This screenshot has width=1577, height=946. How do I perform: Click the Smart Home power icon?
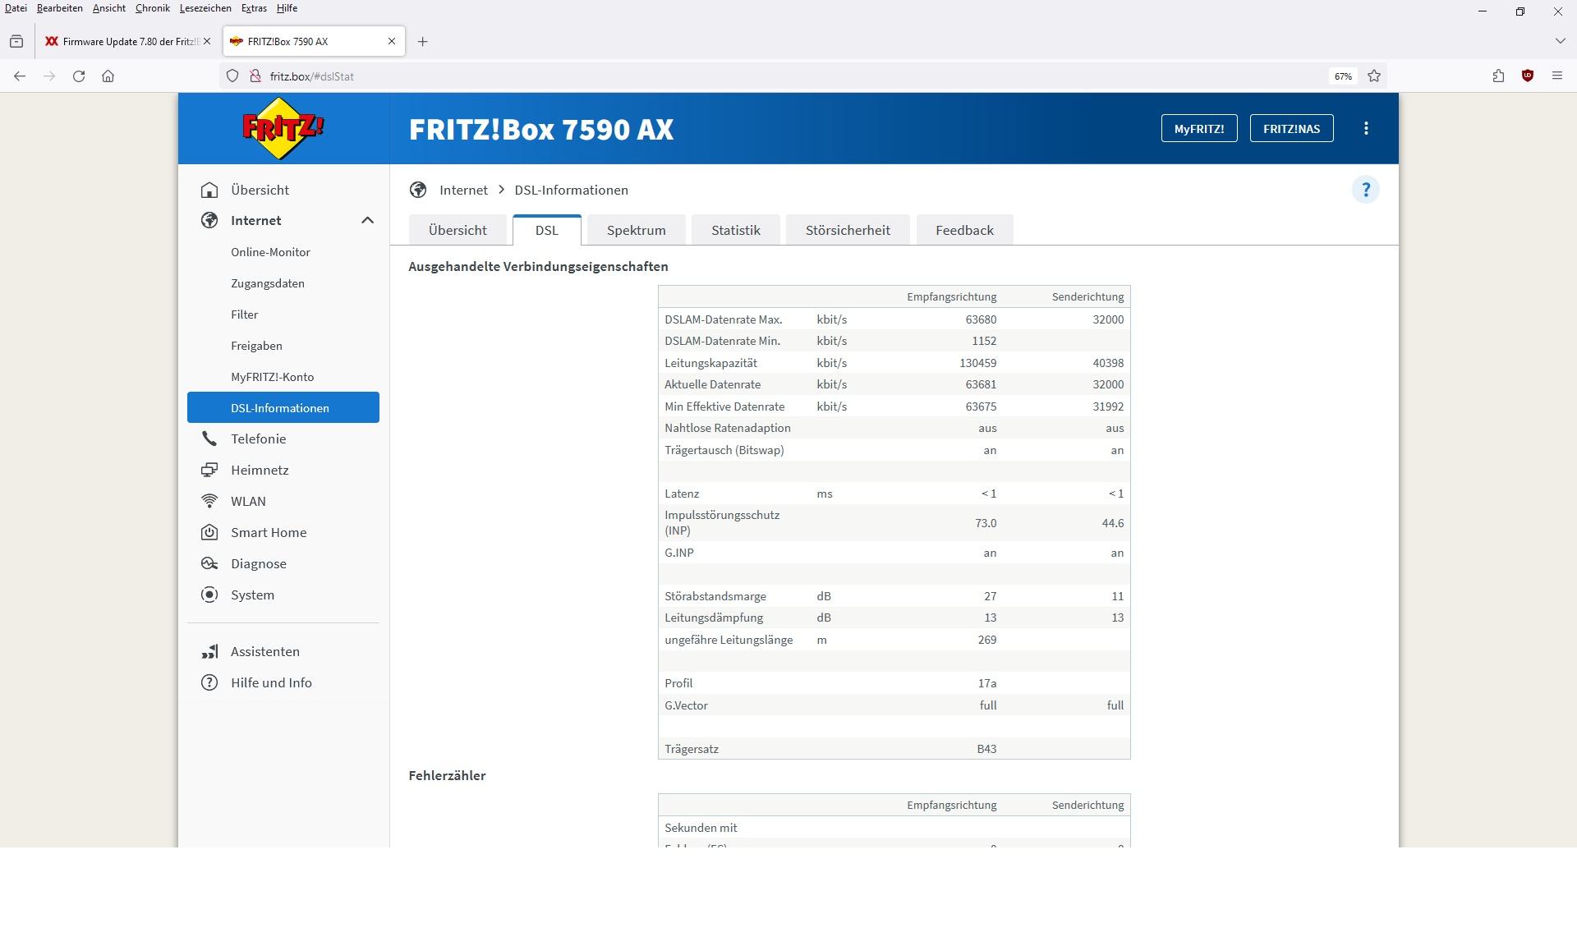coord(209,532)
